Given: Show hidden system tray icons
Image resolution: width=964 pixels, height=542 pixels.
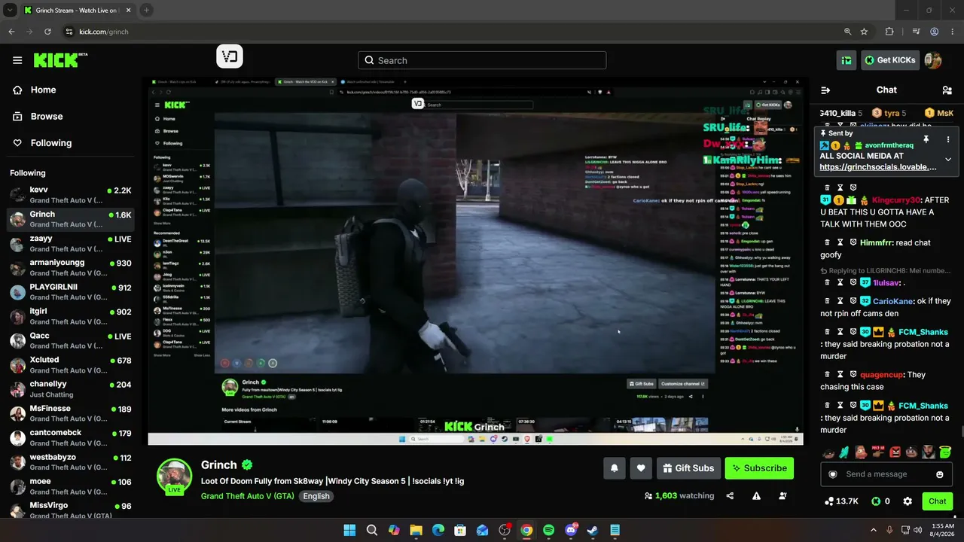Looking at the screenshot, I should click(x=874, y=530).
